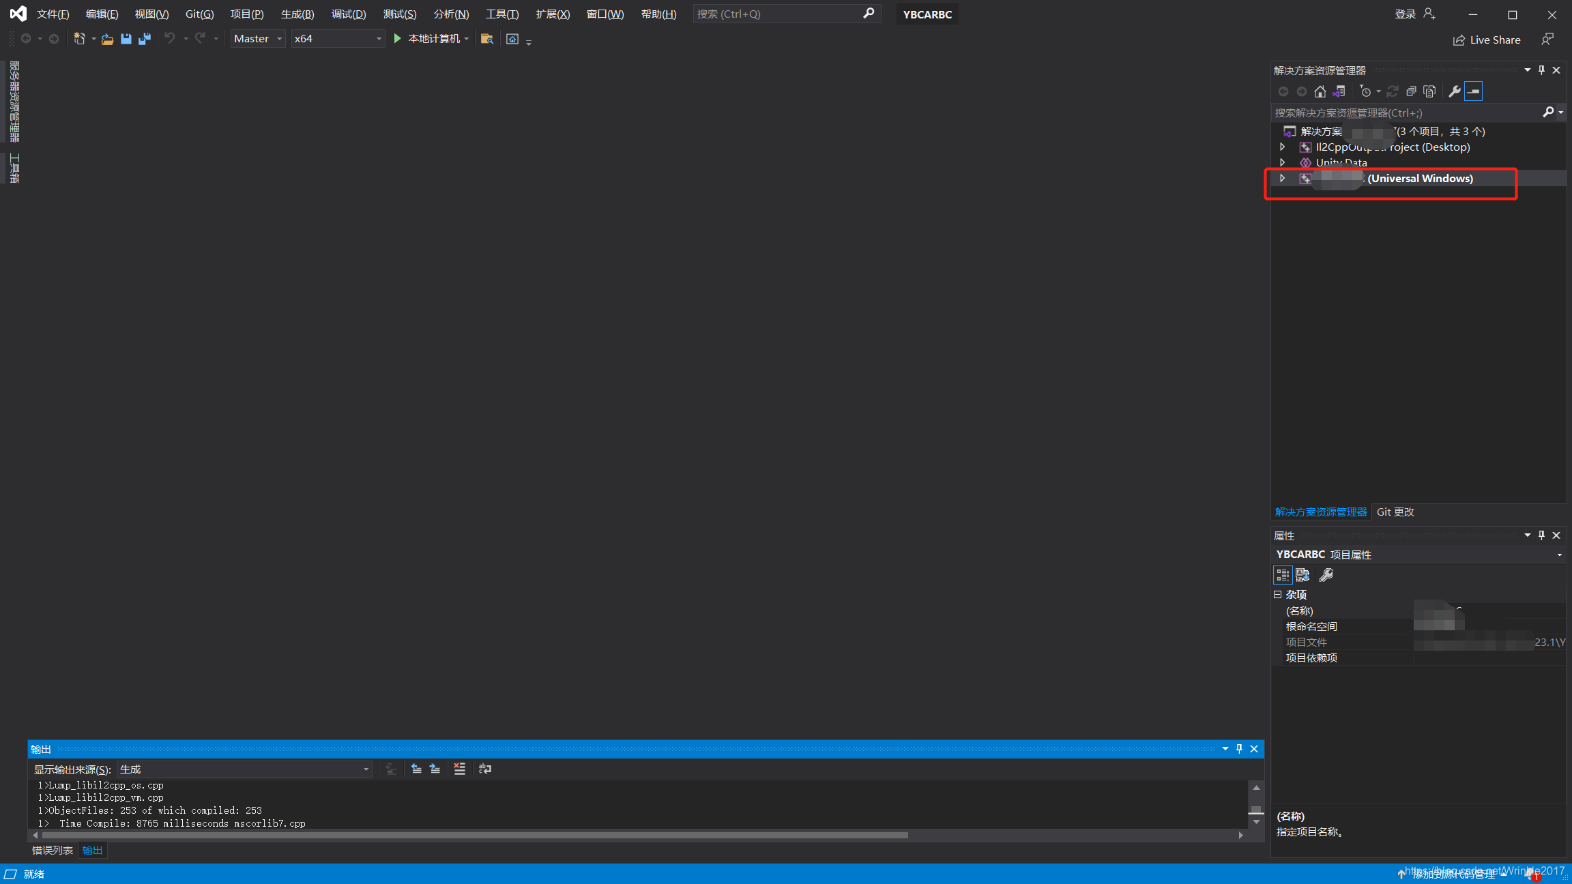The image size is (1572, 884).
Task: Open properties wrench in Solution Explorer
Action: coord(1454,91)
